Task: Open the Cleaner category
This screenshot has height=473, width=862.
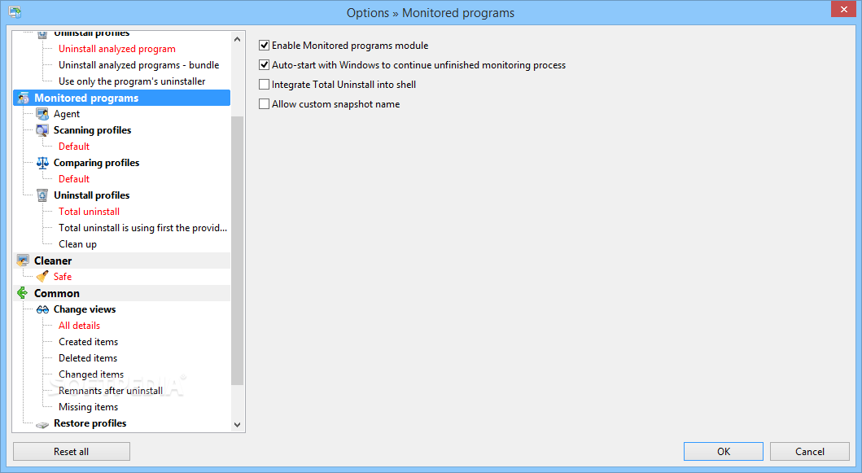Action: tap(53, 261)
